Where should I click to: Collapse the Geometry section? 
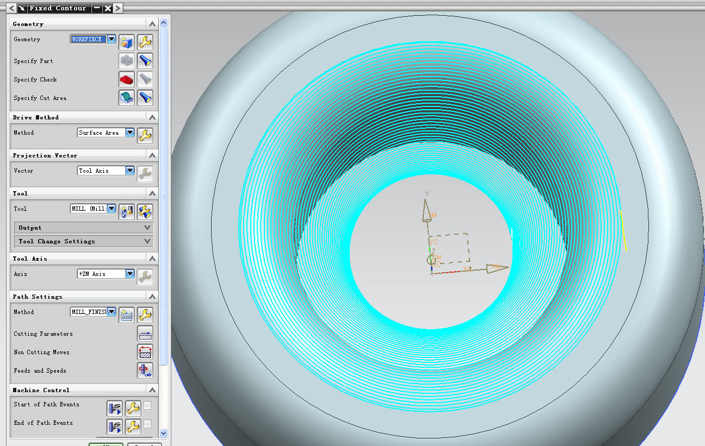(152, 24)
